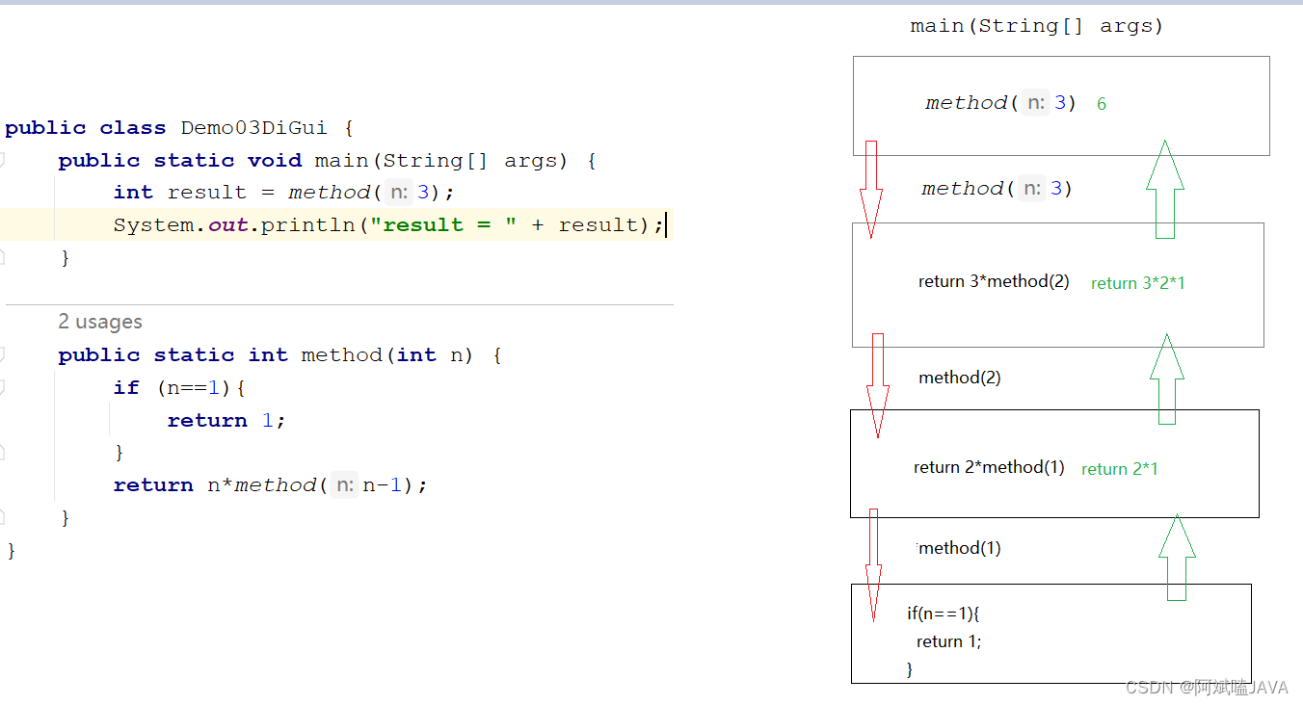Click "return 2*method(1)" in the diagram

tap(989, 467)
